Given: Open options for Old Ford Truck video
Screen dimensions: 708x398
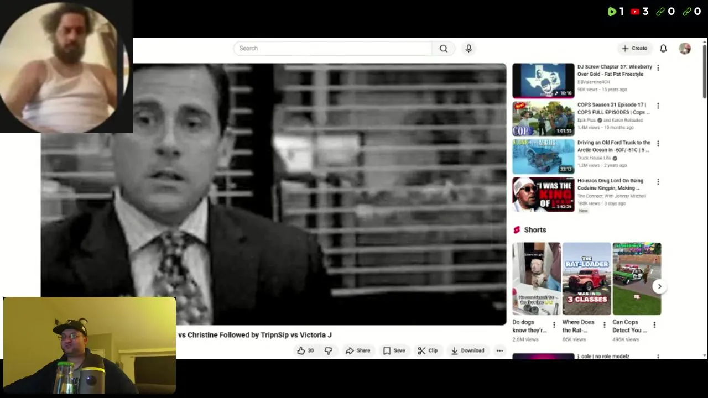Looking at the screenshot, I should click(x=658, y=143).
